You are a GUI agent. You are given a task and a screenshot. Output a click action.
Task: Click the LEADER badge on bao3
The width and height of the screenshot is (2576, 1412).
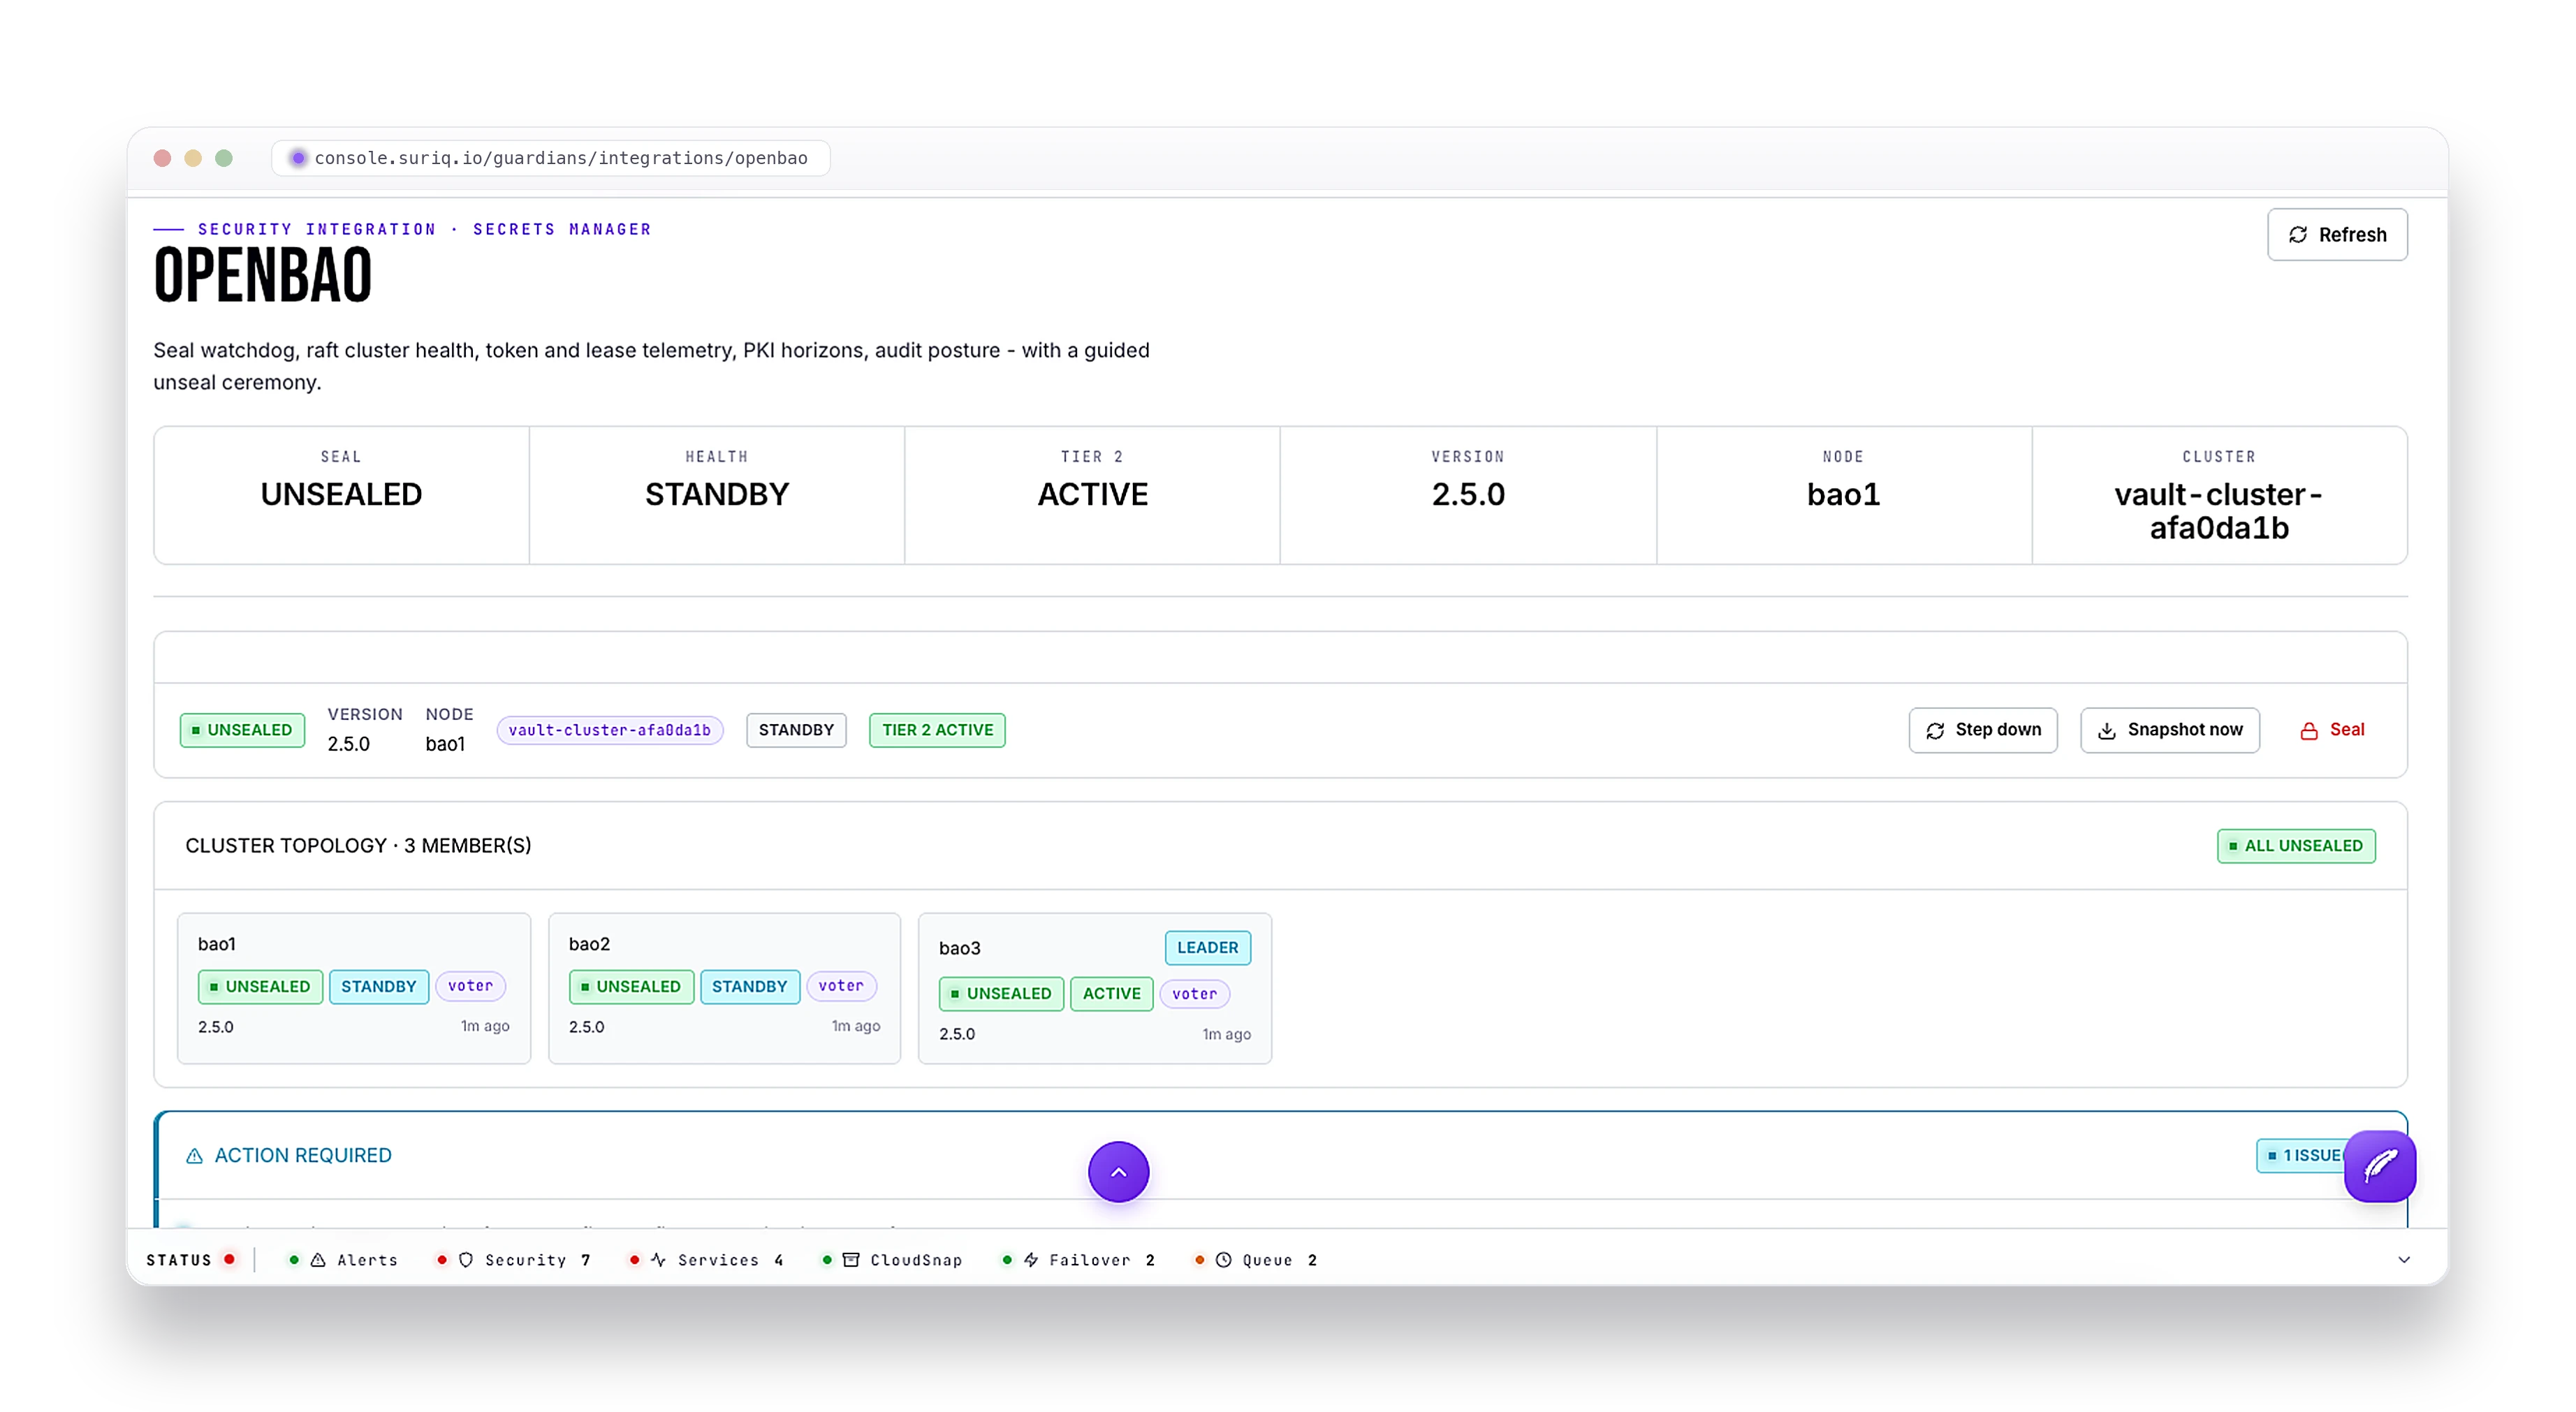click(x=1207, y=947)
